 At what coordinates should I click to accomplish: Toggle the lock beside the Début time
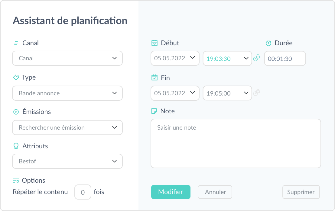tap(256, 58)
